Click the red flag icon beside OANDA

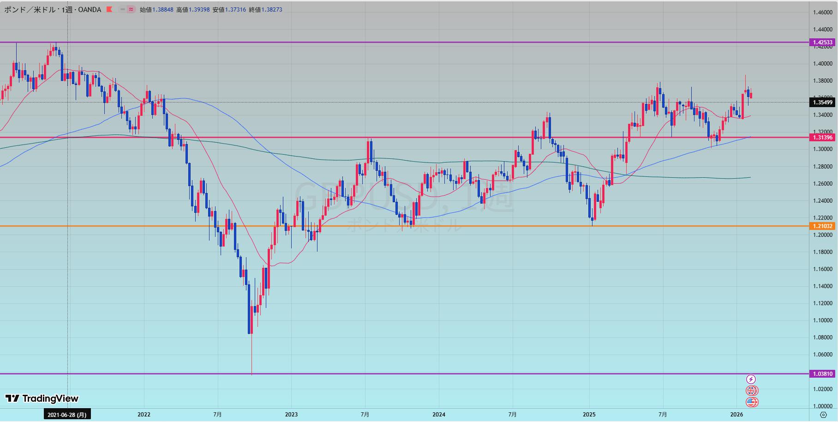pos(109,10)
